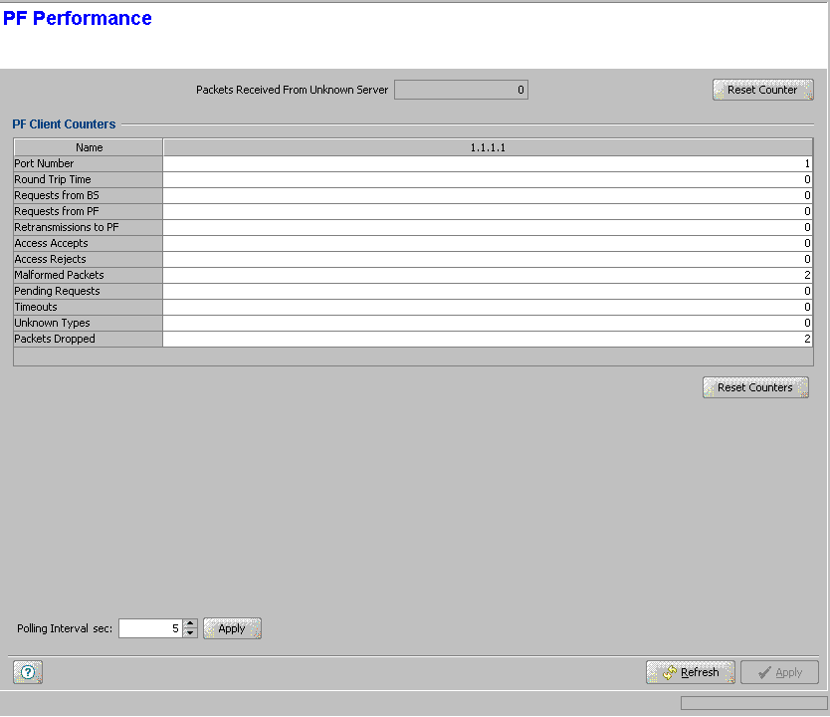Click the Reset Counter button
Viewport: 830px width, 717px height.
click(762, 90)
